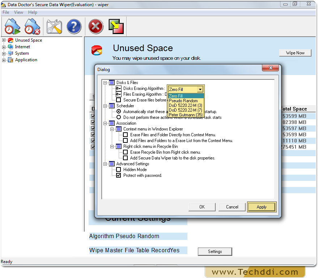The height and width of the screenshot is (278, 318).
Task: Collapse the Scheduler node
Action: point(105,106)
